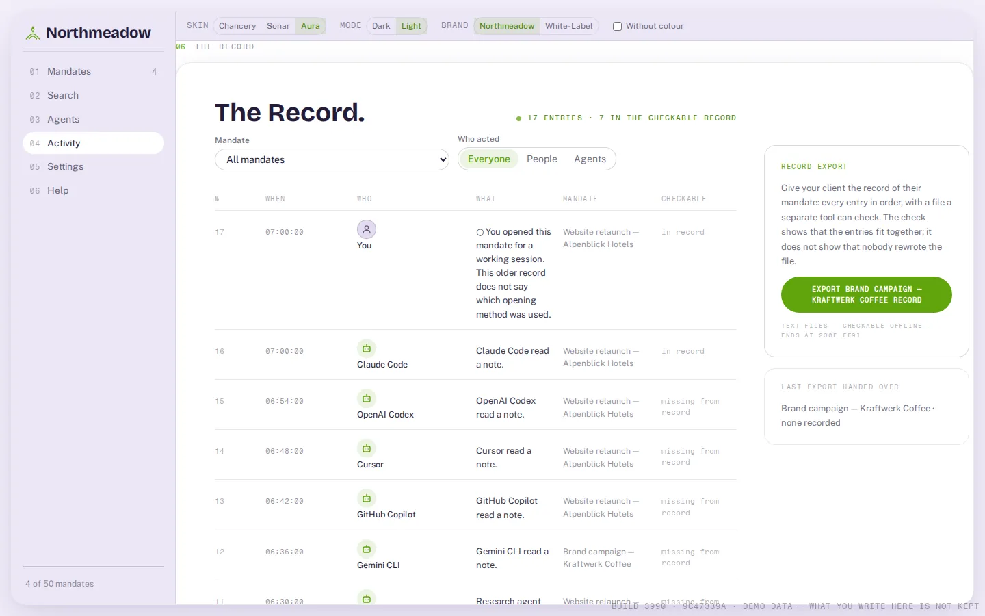
Task: Click the GitHub Copilot agent robot icon
Action: click(x=367, y=498)
